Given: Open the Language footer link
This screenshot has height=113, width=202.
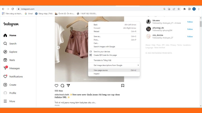Looking at the screenshot, I should click(x=149, y=48).
